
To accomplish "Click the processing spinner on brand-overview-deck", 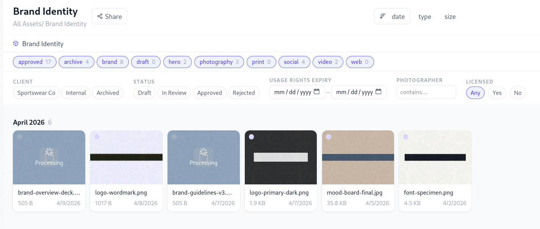I will point(49,152).
